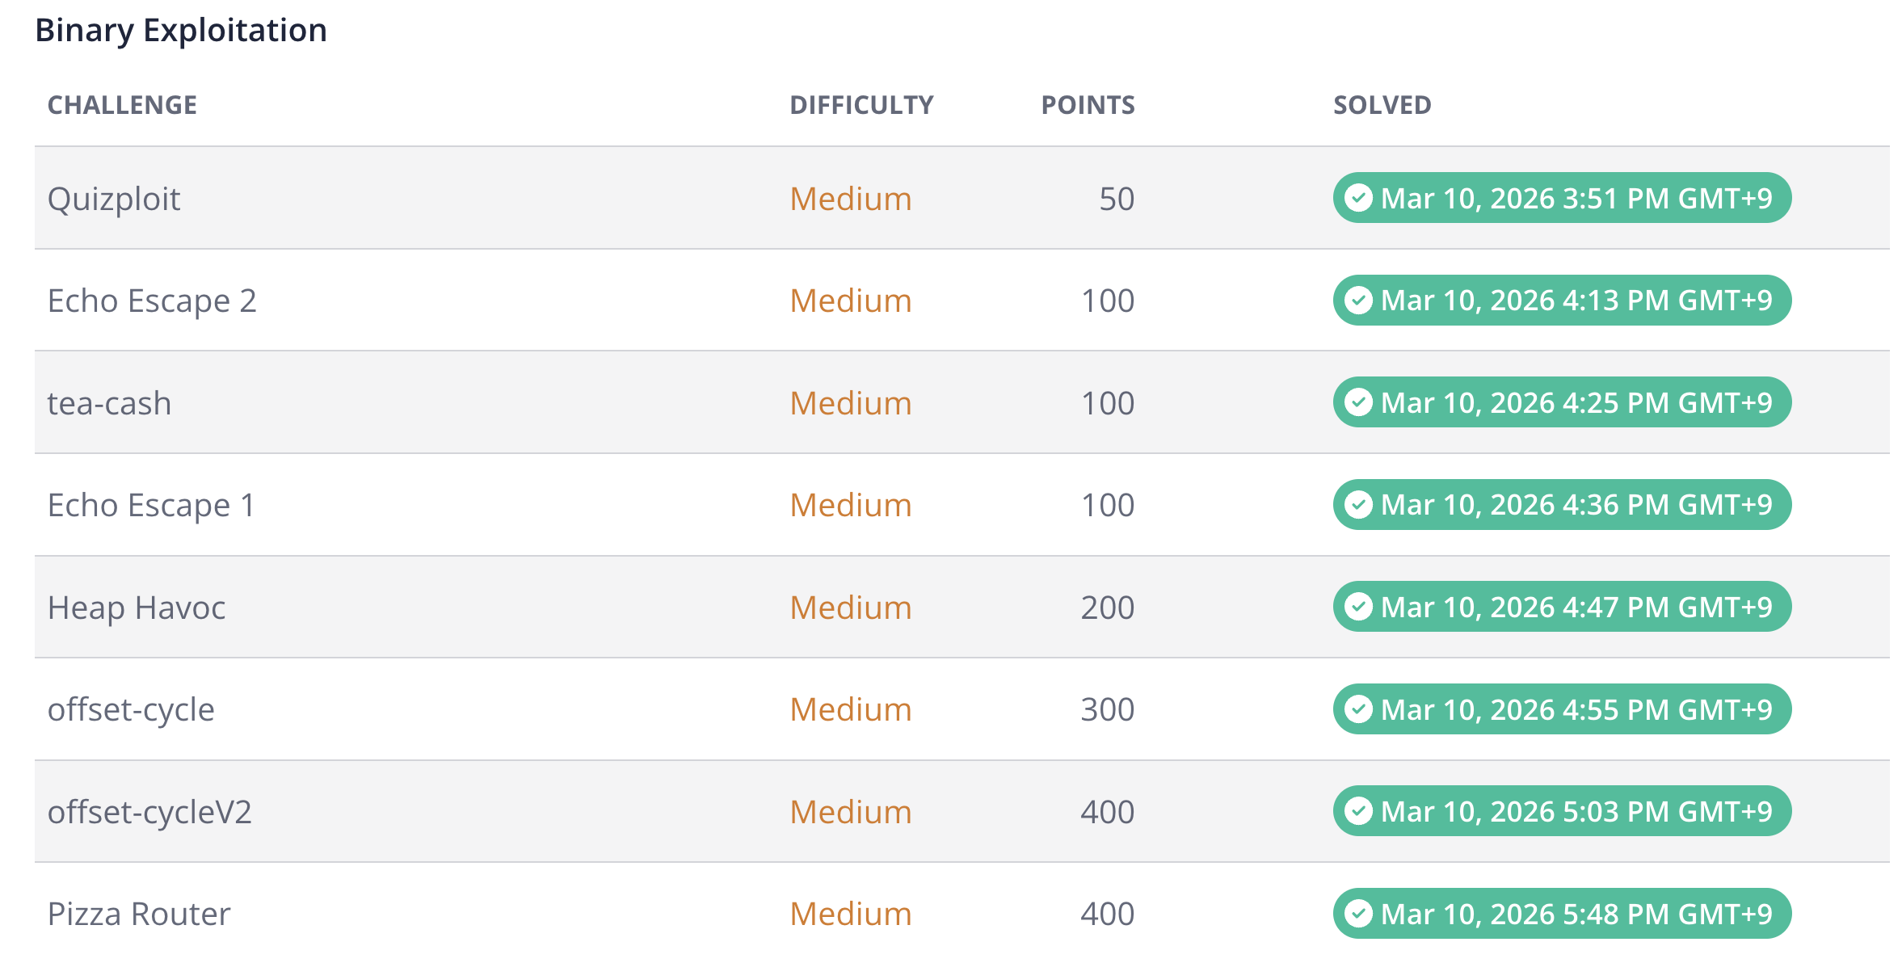This screenshot has width=1902, height=963.
Task: Click the tea-cash solved checkmark icon
Action: (1358, 402)
